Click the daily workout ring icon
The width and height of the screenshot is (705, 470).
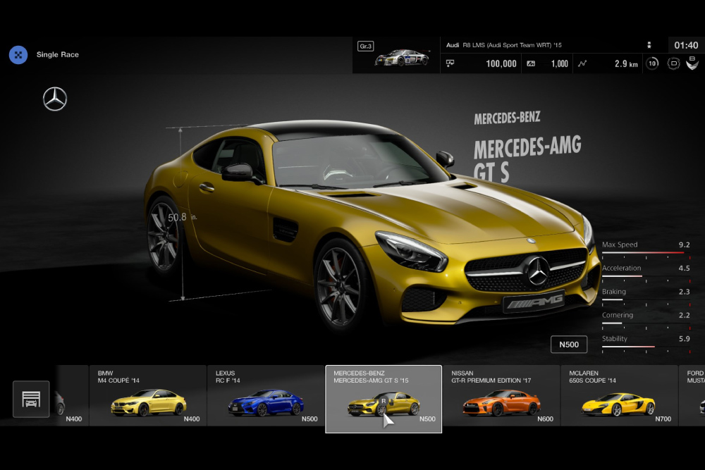(673, 63)
